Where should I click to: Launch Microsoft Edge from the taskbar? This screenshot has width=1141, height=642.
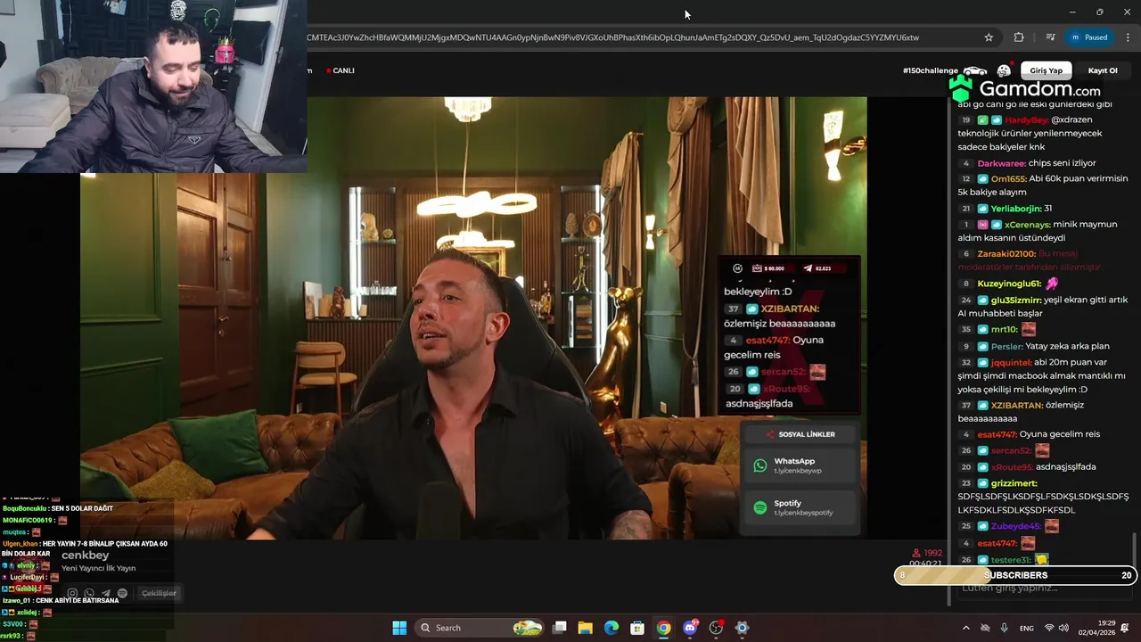pos(612,628)
